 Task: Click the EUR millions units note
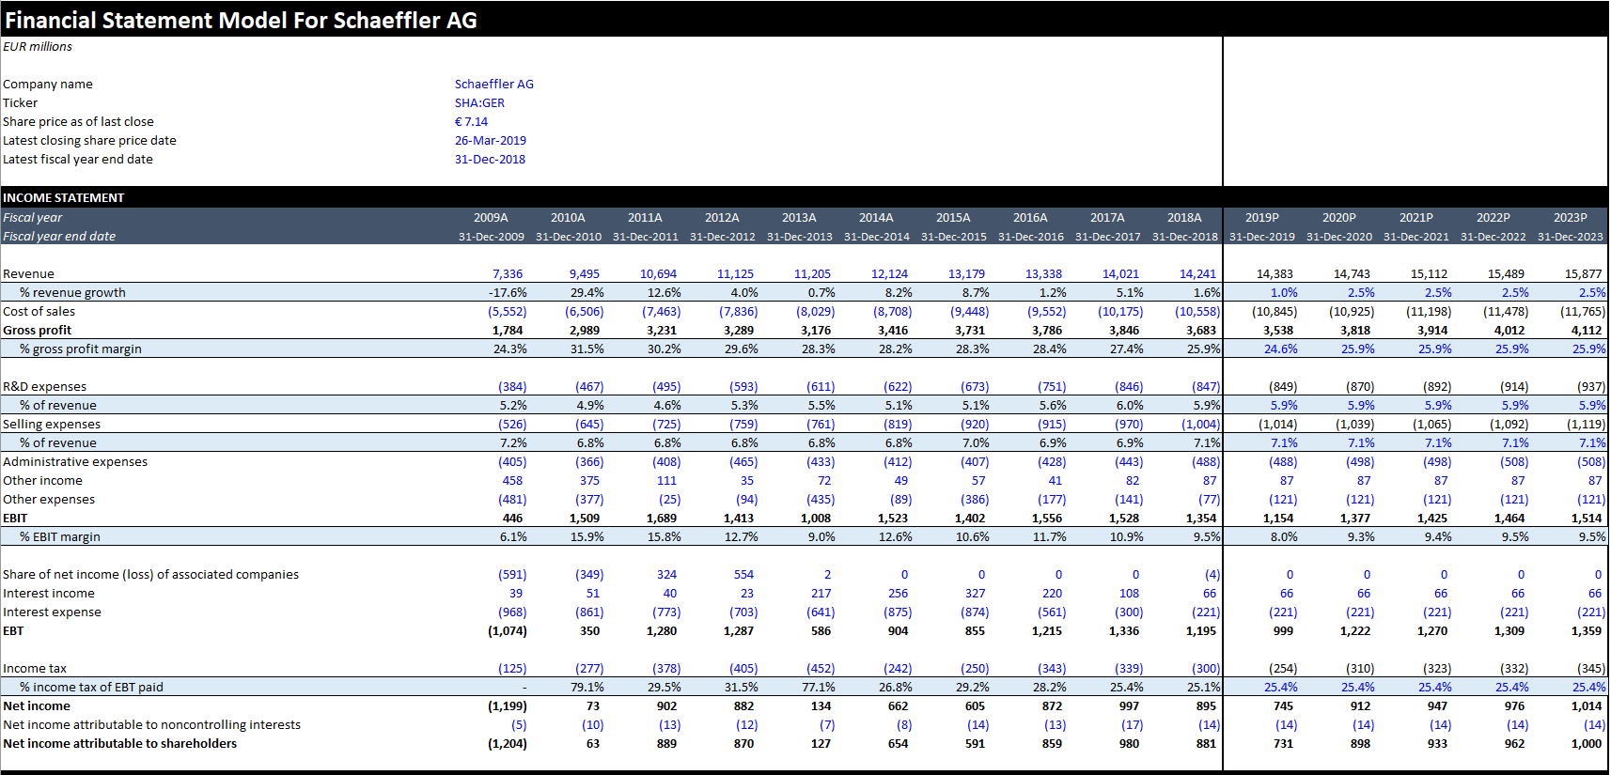point(37,47)
